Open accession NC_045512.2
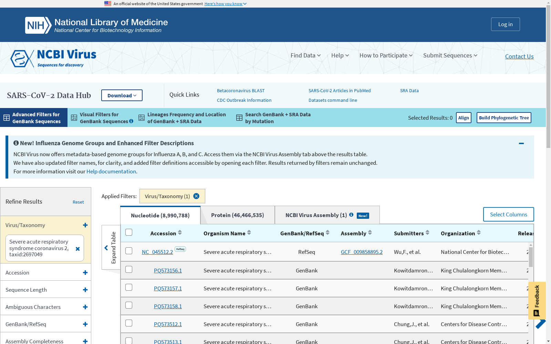Viewport: 551px width, 344px height. tap(157, 252)
